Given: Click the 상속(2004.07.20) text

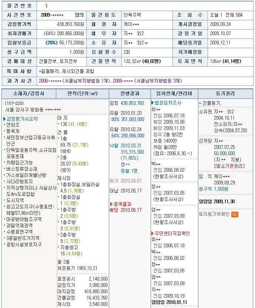Looking at the screenshot, I should tap(231, 130).
